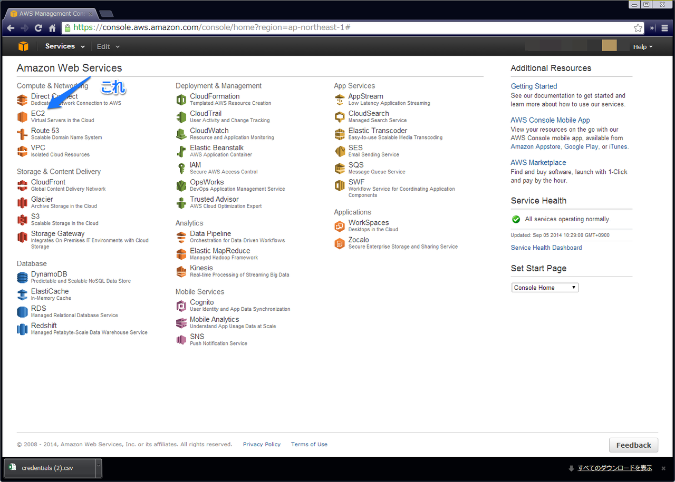This screenshot has width=675, height=482.
Task: Open the Zocalo icon
Action: click(340, 243)
